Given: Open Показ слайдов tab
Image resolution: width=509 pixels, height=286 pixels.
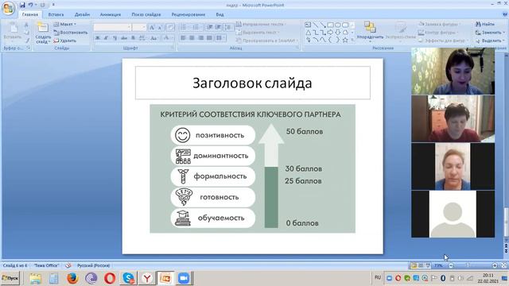Looking at the screenshot, I should (146, 14).
